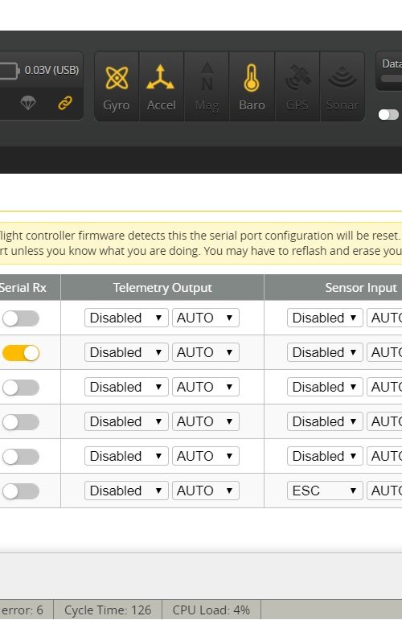Click the yellow serial port warning note
The height and width of the screenshot is (620, 402).
click(201, 243)
